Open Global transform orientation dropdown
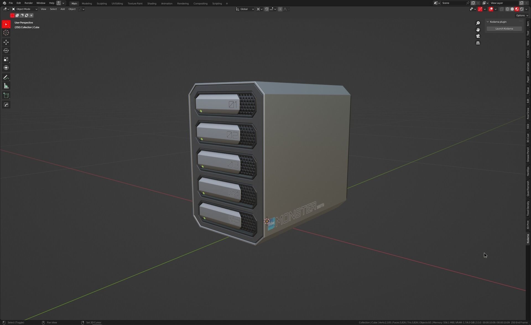Screen dimensions: 531x325 pyautogui.click(x=245, y=9)
